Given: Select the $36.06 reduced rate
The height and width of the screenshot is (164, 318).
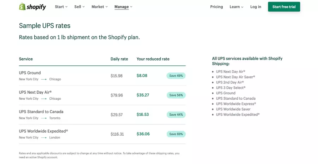Looking at the screenshot, I should click(x=143, y=134).
